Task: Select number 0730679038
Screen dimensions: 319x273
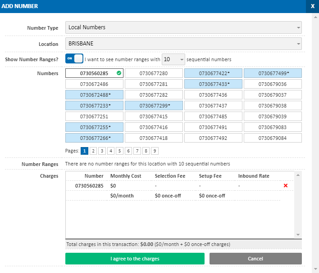Action: (x=273, y=106)
